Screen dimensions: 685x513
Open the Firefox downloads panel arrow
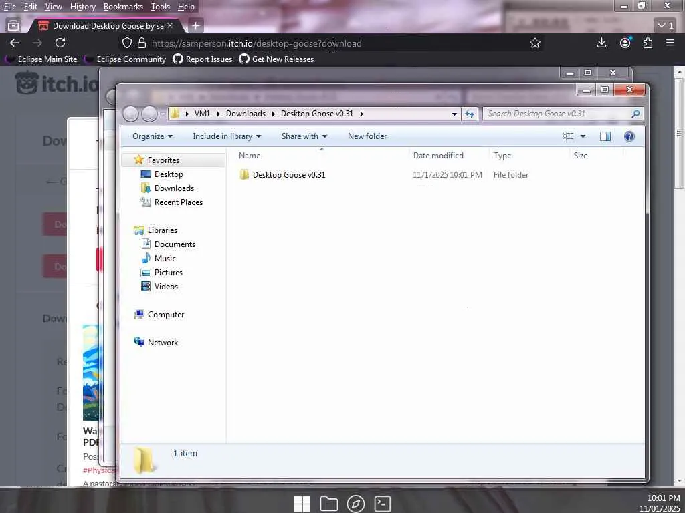coord(601,43)
